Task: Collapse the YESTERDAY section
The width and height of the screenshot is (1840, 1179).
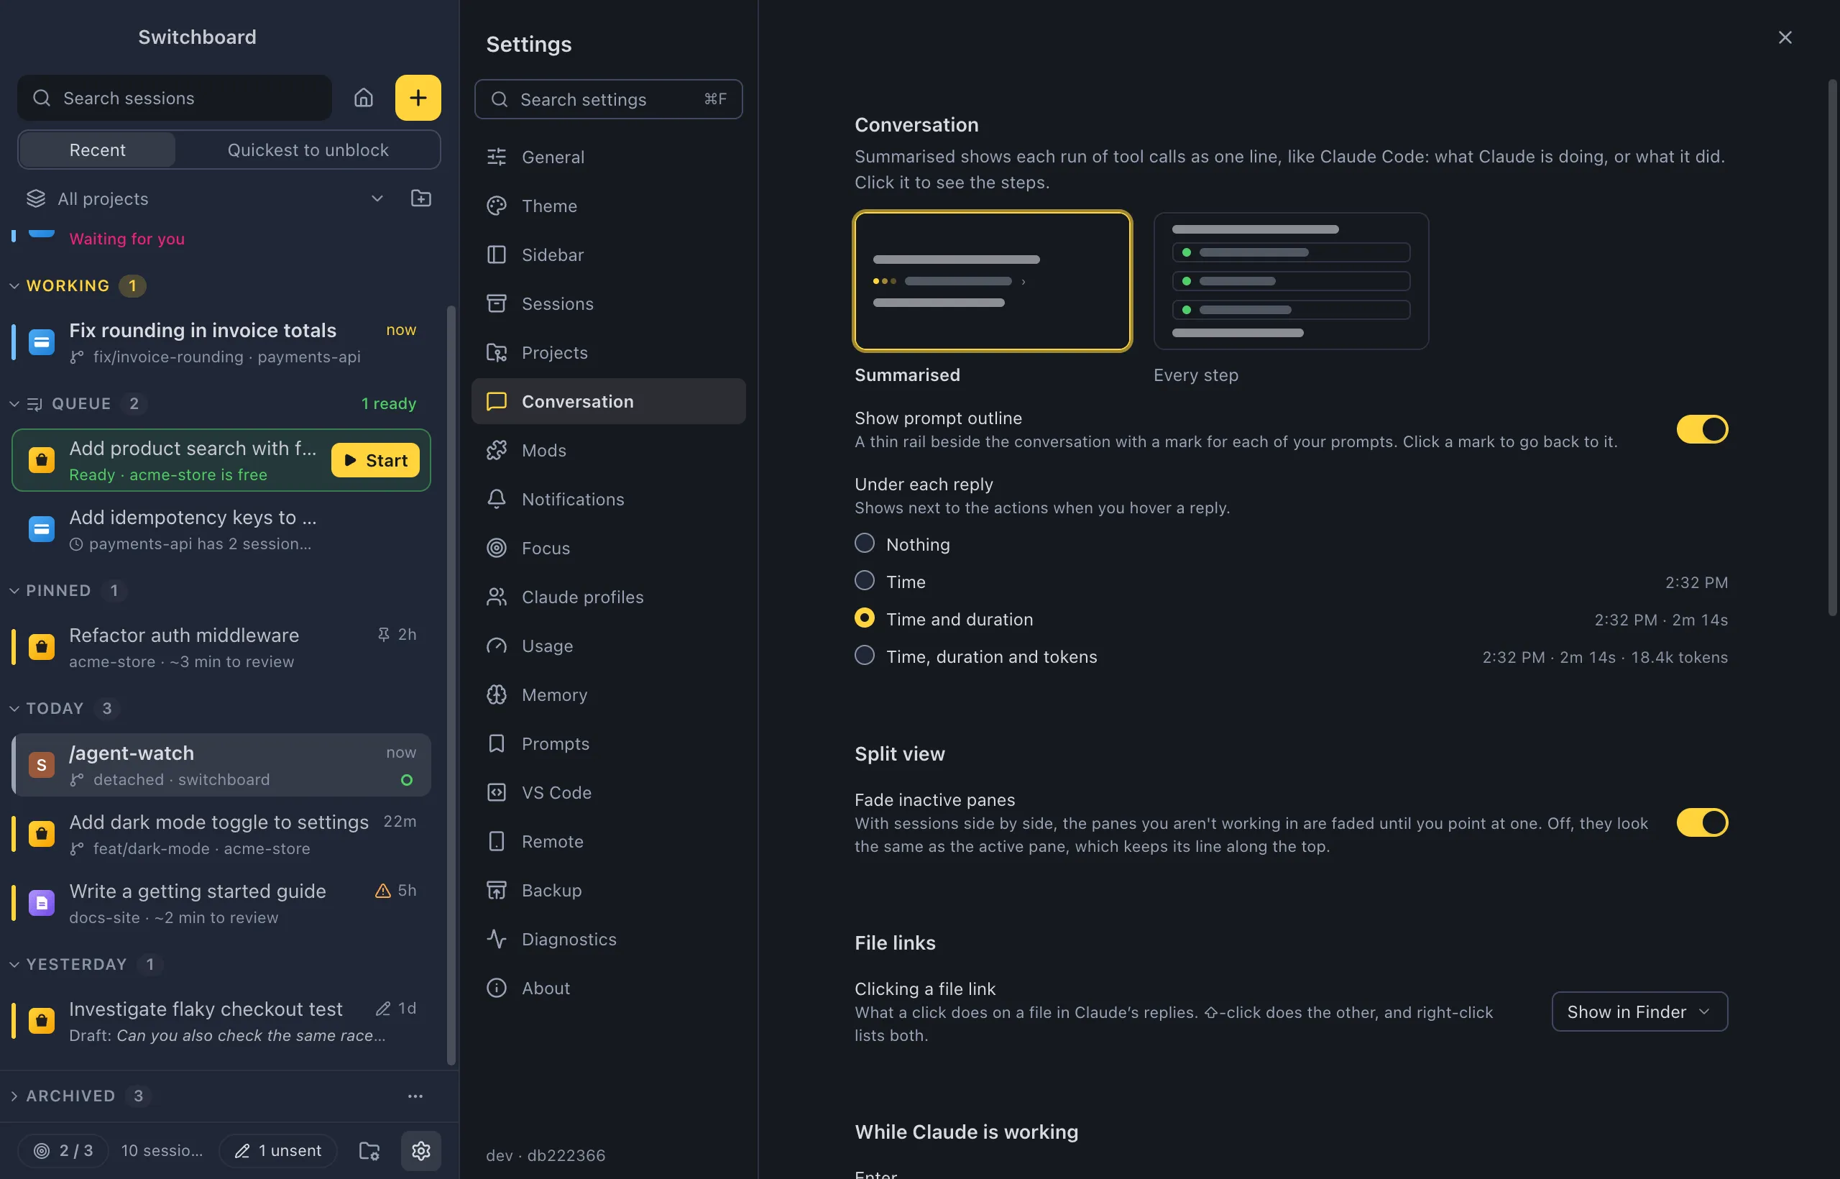Action: click(x=14, y=964)
